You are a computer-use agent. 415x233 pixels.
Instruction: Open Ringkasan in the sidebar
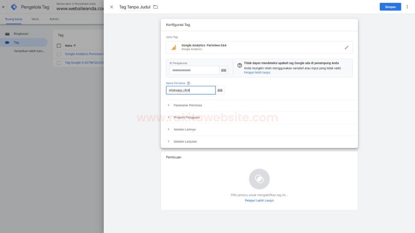click(x=21, y=34)
